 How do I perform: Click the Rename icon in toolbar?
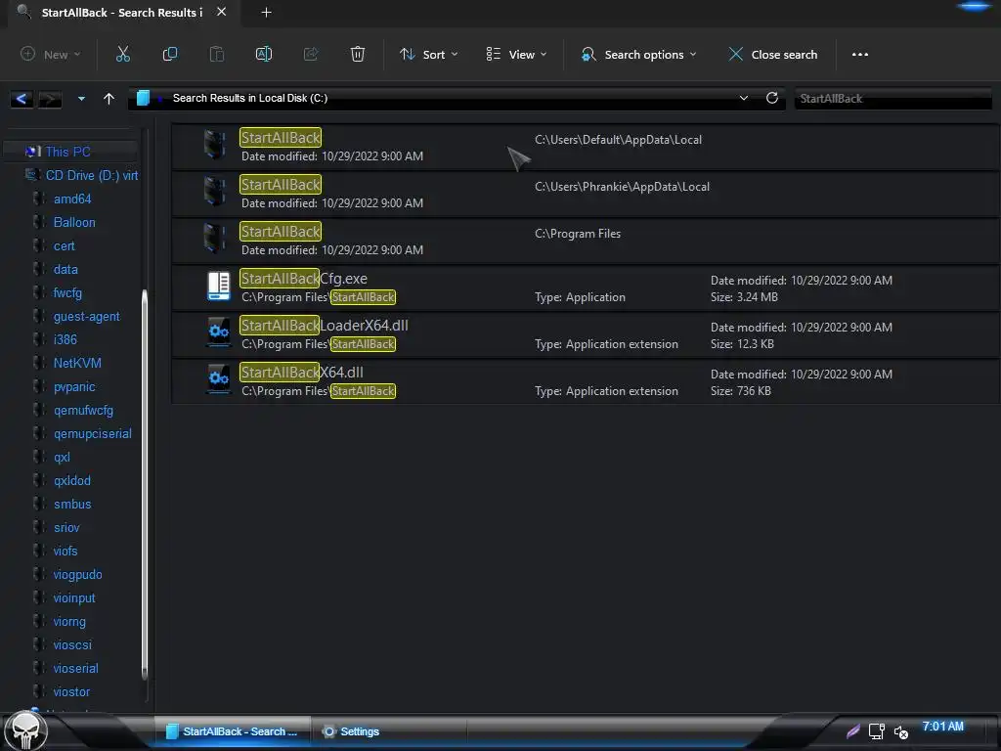(x=264, y=55)
